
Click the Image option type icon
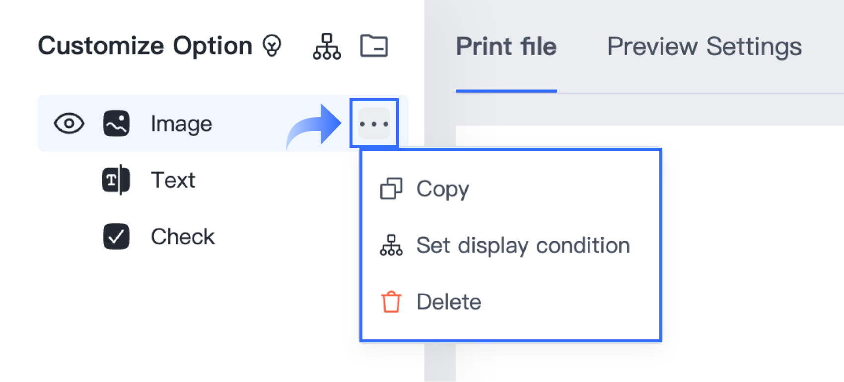pyautogui.click(x=116, y=124)
